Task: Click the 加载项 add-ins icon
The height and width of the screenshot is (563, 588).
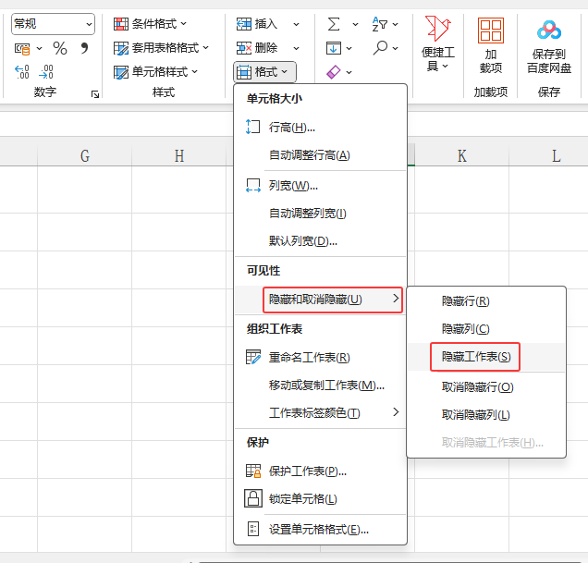Action: click(x=491, y=31)
